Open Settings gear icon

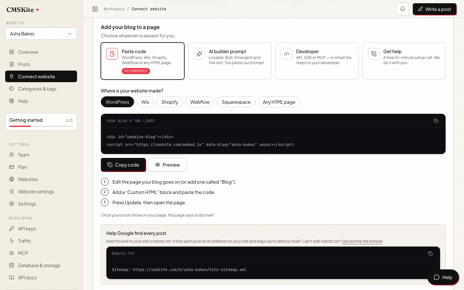[x=12, y=204]
